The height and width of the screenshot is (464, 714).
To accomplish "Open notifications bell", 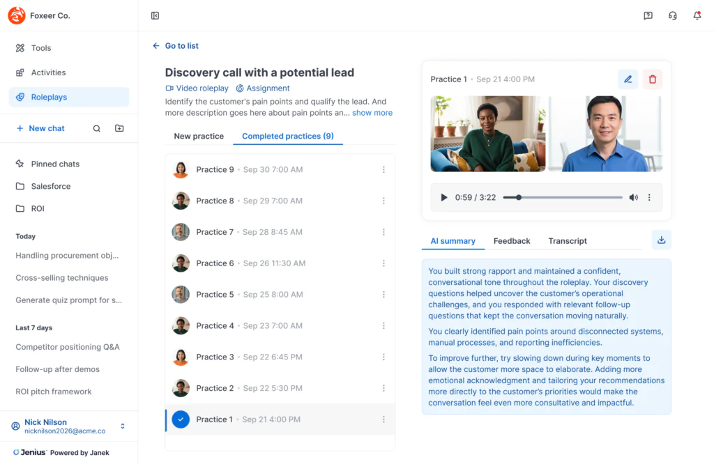I will click(x=697, y=15).
